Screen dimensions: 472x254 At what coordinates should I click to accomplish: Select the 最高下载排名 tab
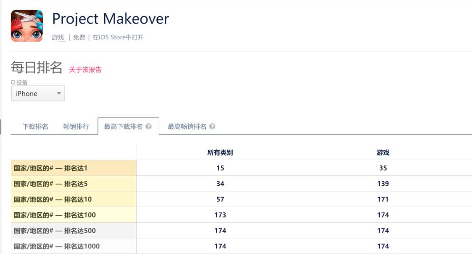coord(123,127)
